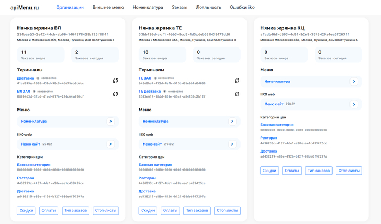Screen dimensions: 381x224
Task: Refresh the ТЕ ЗАЛ terminal status
Action: point(237,81)
